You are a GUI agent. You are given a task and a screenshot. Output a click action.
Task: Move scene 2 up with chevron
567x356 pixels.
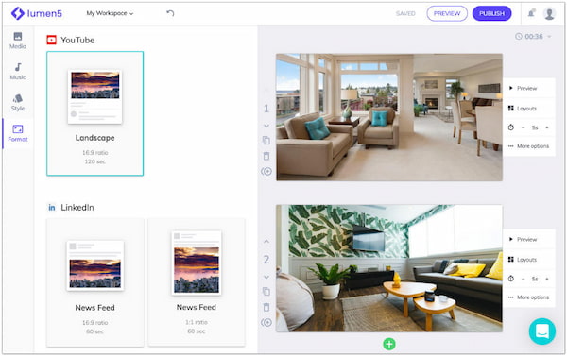(266, 241)
